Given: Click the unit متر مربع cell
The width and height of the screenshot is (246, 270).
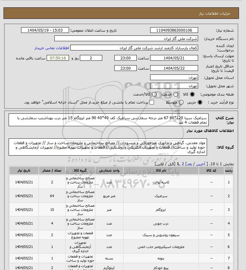Looking at the screenshot, I should point(109,196).
